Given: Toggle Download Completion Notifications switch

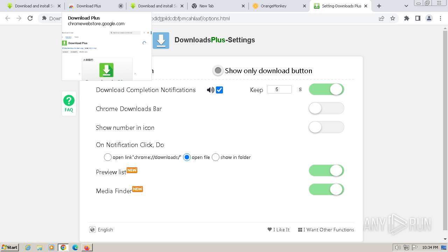Looking at the screenshot, I should [326, 90].
